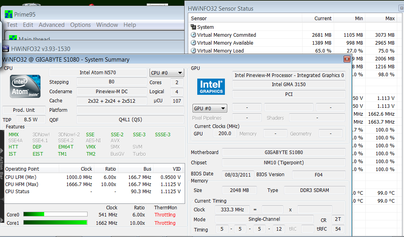Click the Current column header in Sensor Status
The height and width of the screenshot is (237, 404).
pyautogui.click(x=318, y=18)
